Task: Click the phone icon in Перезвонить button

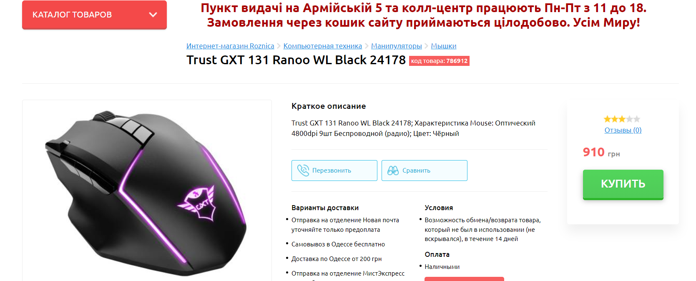Action: (303, 170)
